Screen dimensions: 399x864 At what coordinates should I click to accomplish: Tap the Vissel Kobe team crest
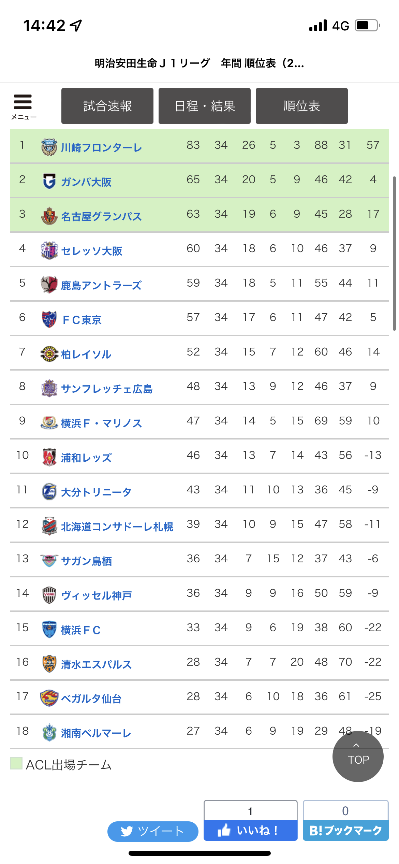point(49,595)
